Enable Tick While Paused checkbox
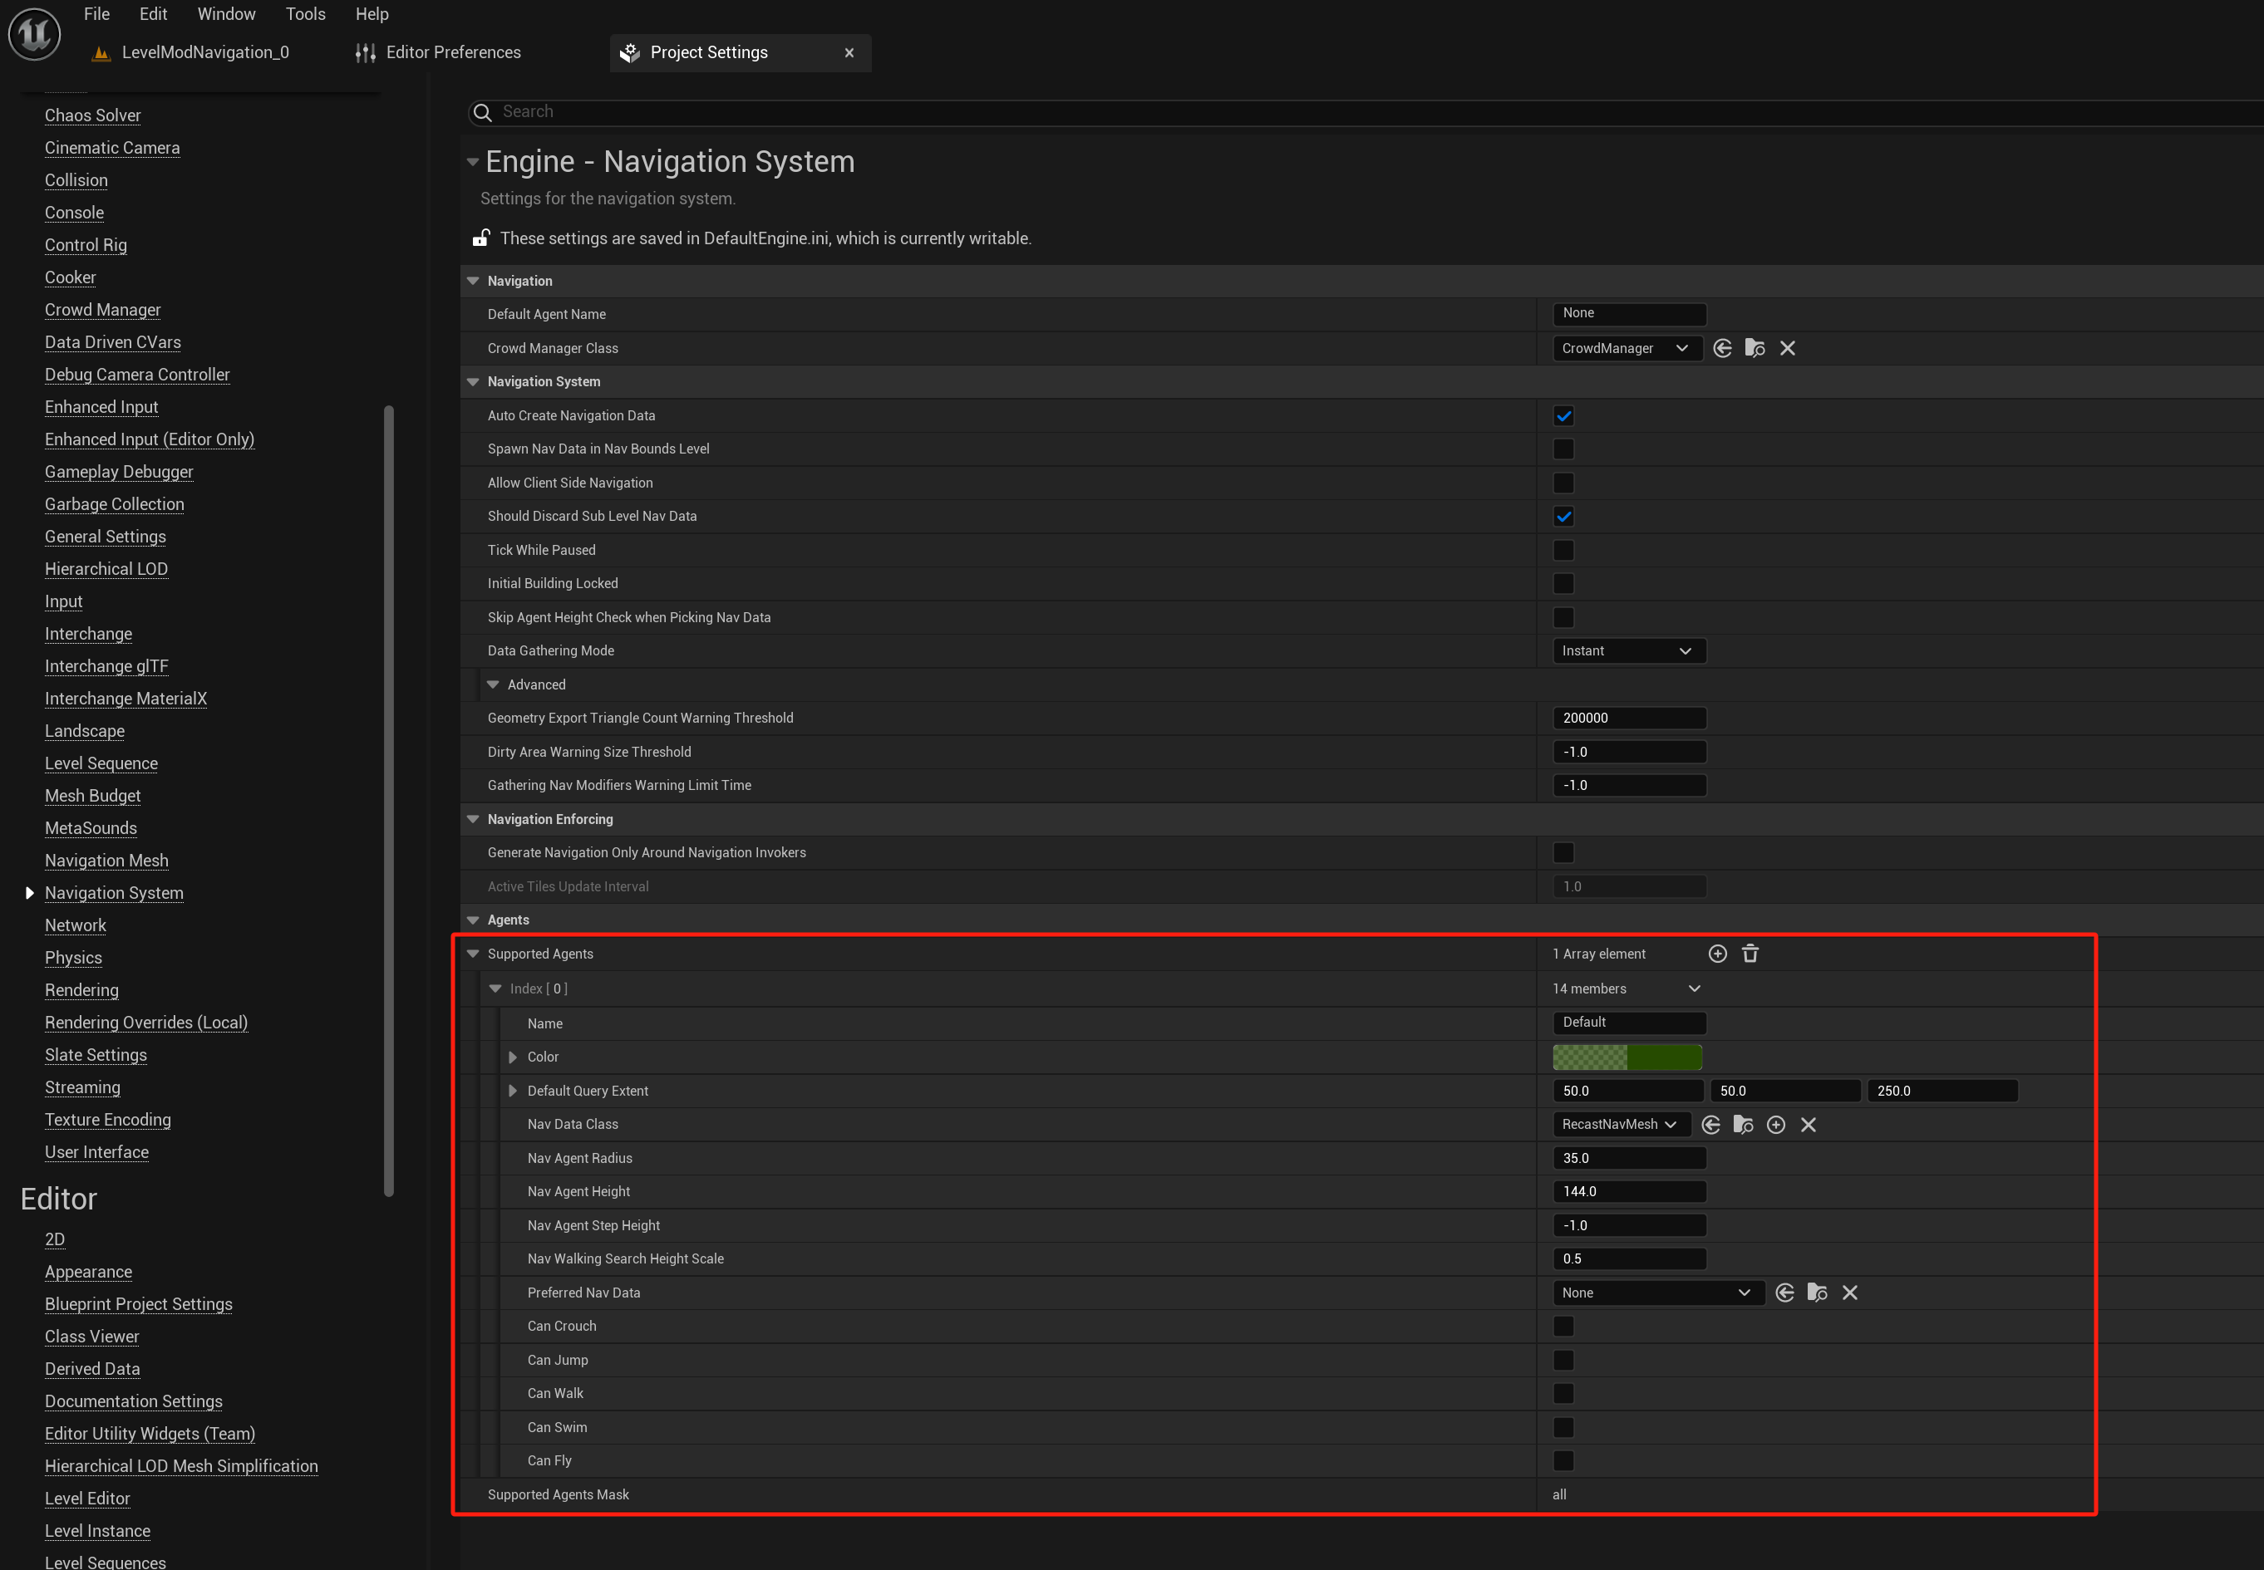 tap(1563, 550)
